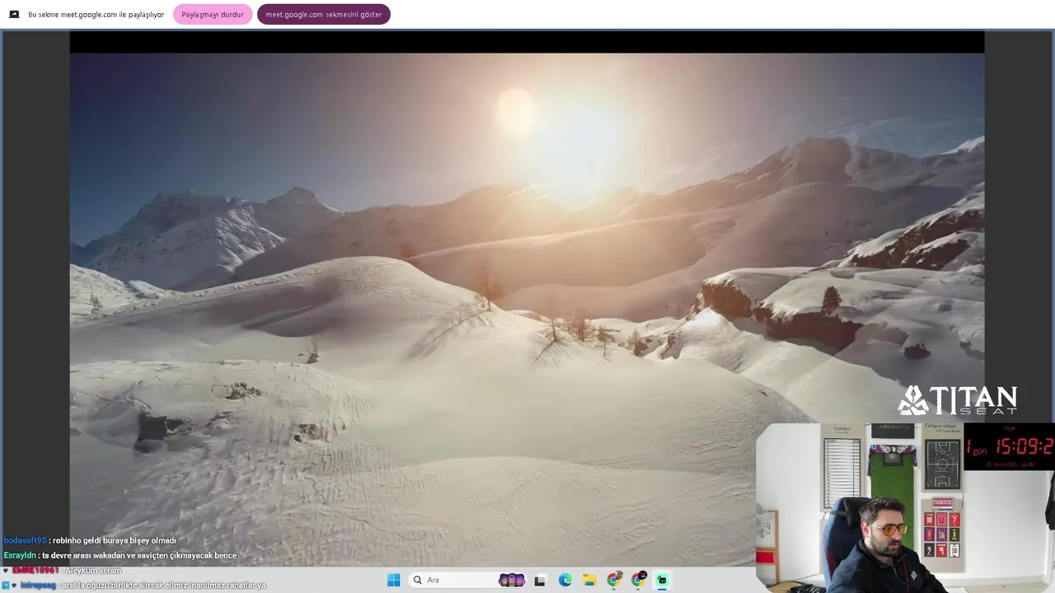Click the red countdown timer display

(x=1009, y=446)
